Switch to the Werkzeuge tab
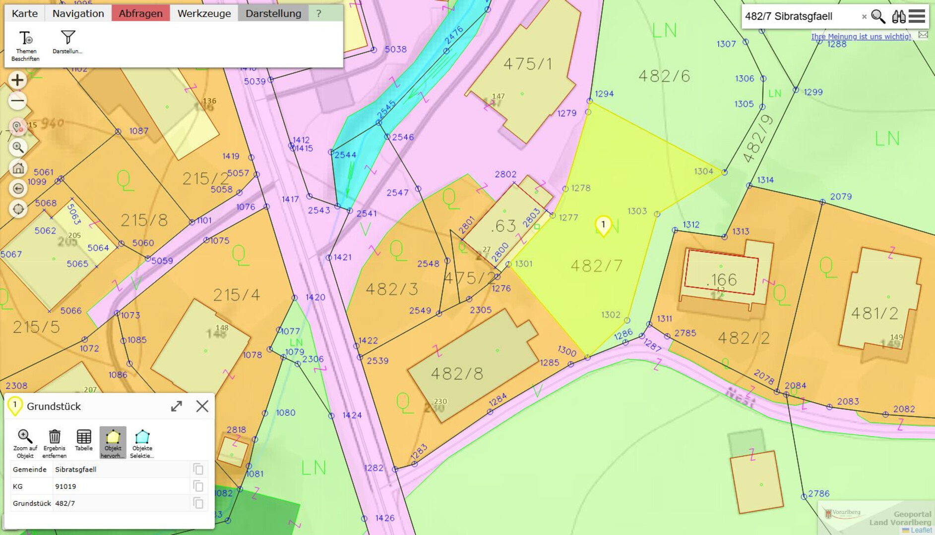This screenshot has width=935, height=535. (204, 13)
